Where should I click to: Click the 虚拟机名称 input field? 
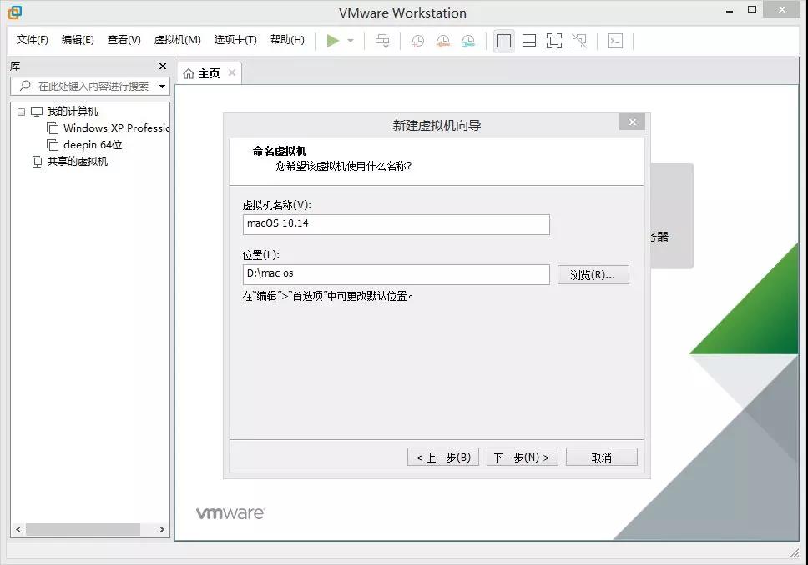[x=396, y=224]
